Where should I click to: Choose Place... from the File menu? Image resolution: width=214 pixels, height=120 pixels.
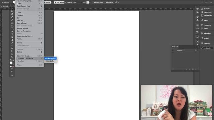click(x=30, y=39)
